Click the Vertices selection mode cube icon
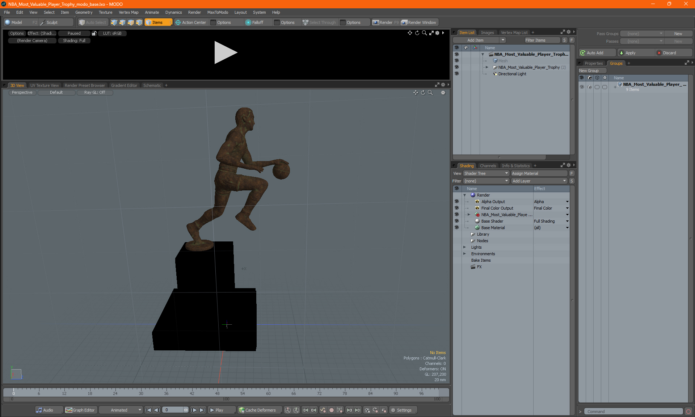The width and height of the screenshot is (695, 417). point(114,22)
